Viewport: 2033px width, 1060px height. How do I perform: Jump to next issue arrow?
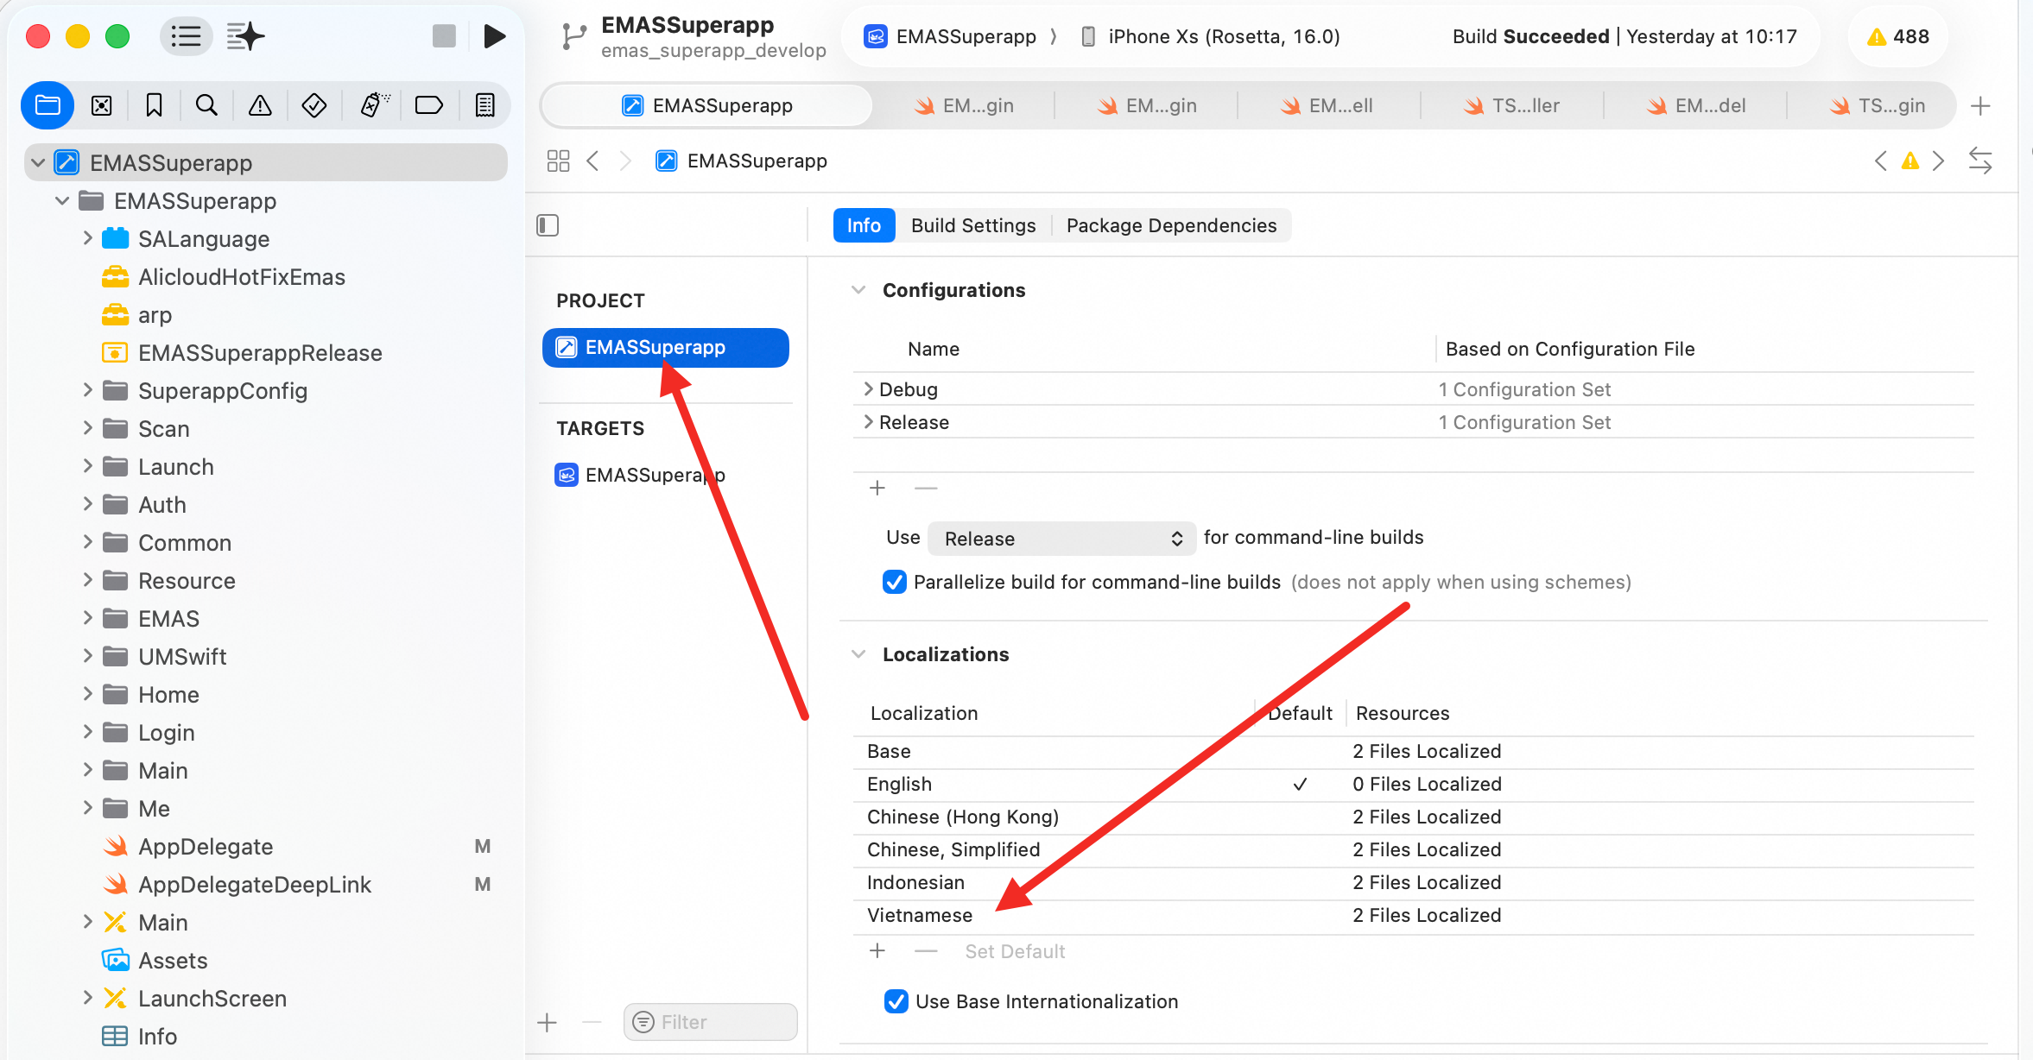pos(1939,161)
